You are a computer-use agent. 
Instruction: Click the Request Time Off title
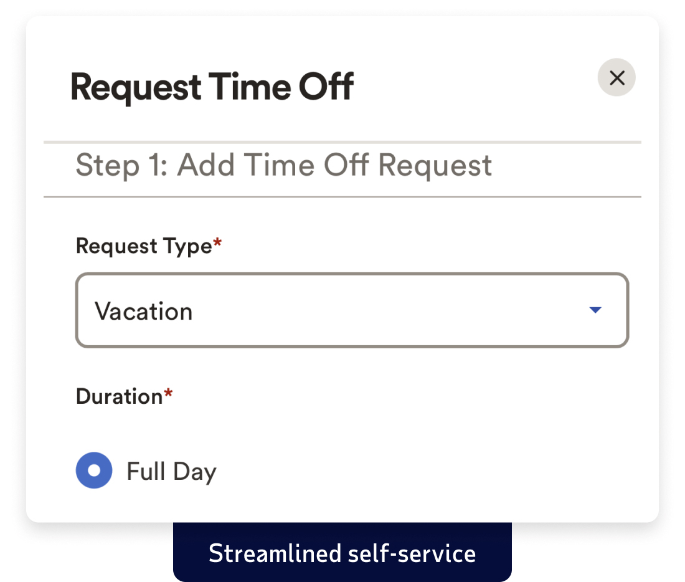pos(212,87)
